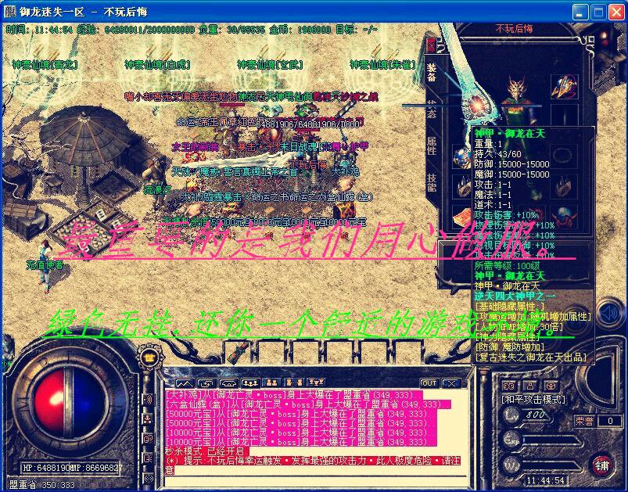Click the 不玩后悔 character name in panel header
Image resolution: width=628 pixels, height=492 pixels.
click(515, 29)
